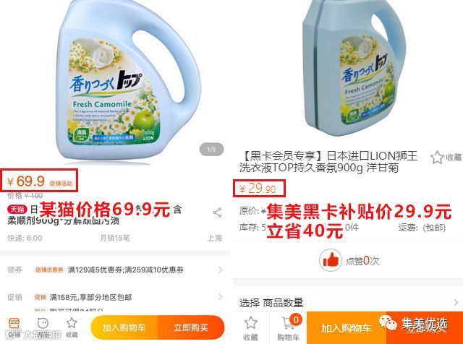Click 立即购买 buy now button
463x344 pixels.
pos(191,327)
